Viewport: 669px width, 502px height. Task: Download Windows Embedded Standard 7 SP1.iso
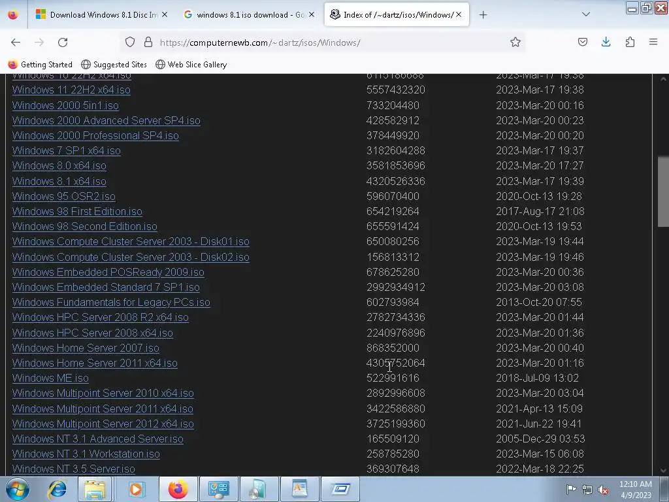coord(106,288)
